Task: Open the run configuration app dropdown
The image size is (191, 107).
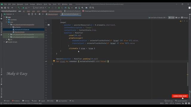Action: click(x=26, y=8)
